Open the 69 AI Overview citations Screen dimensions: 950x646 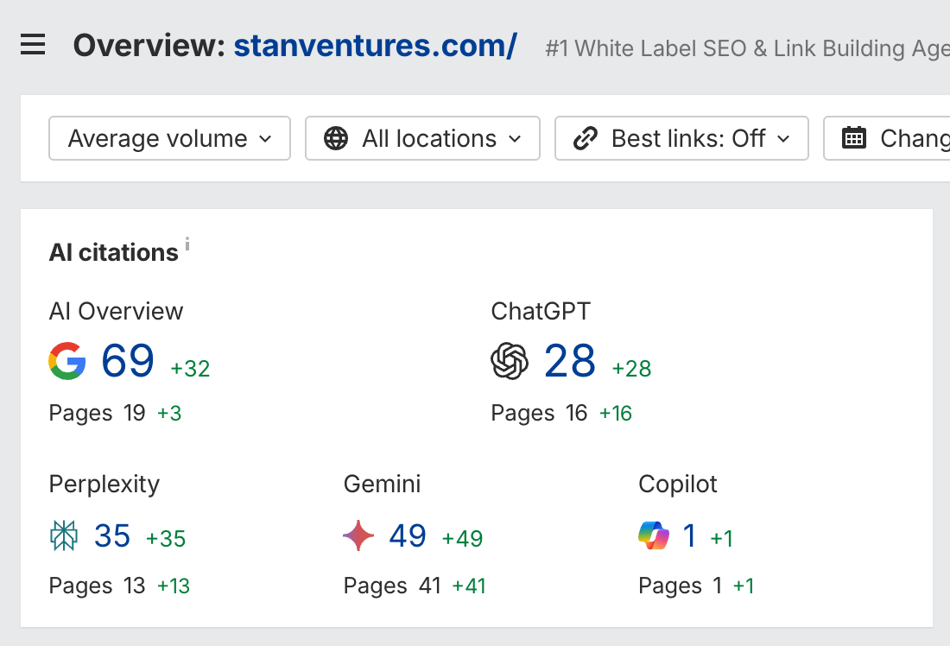tap(128, 361)
